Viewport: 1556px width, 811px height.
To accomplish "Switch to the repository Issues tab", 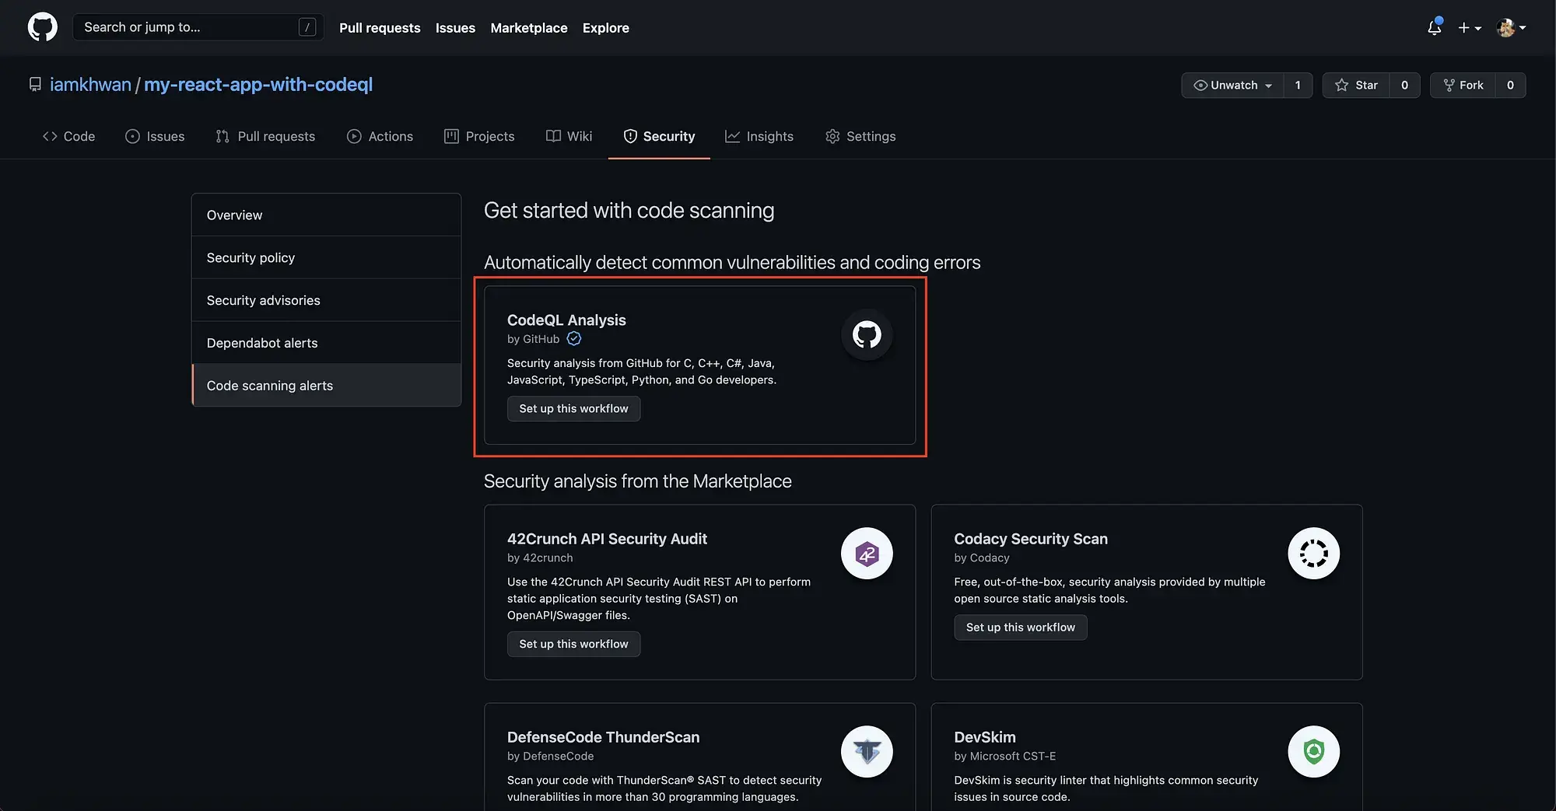I will (155, 136).
